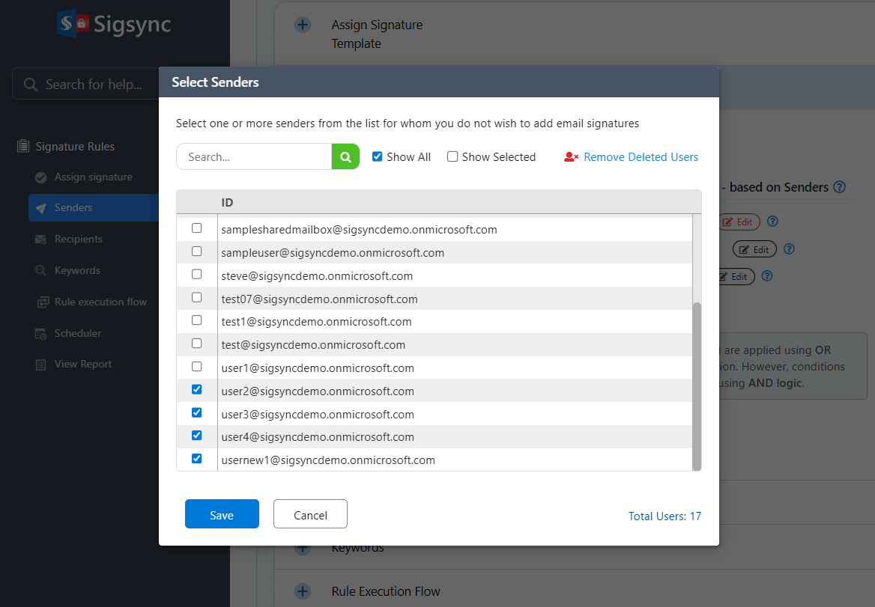Viewport: 875px width, 607px height.
Task: Open the Scheduler sidebar item
Action: (77, 333)
